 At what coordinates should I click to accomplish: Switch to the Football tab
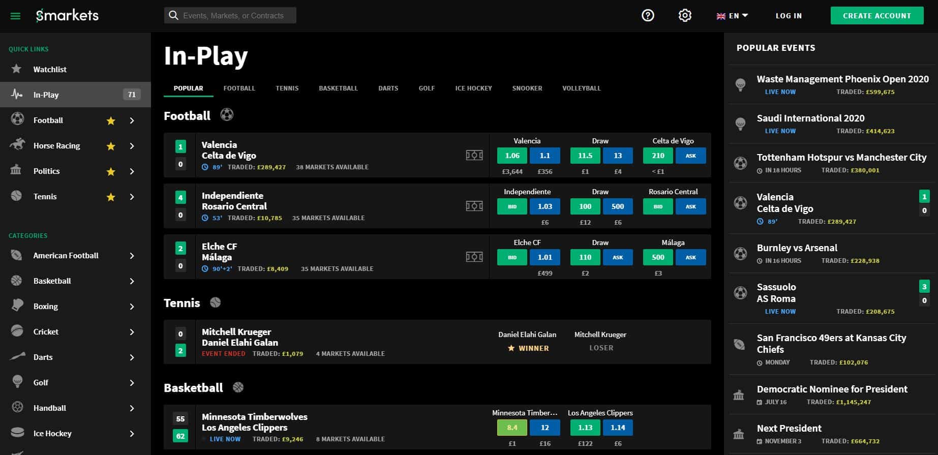coord(239,88)
